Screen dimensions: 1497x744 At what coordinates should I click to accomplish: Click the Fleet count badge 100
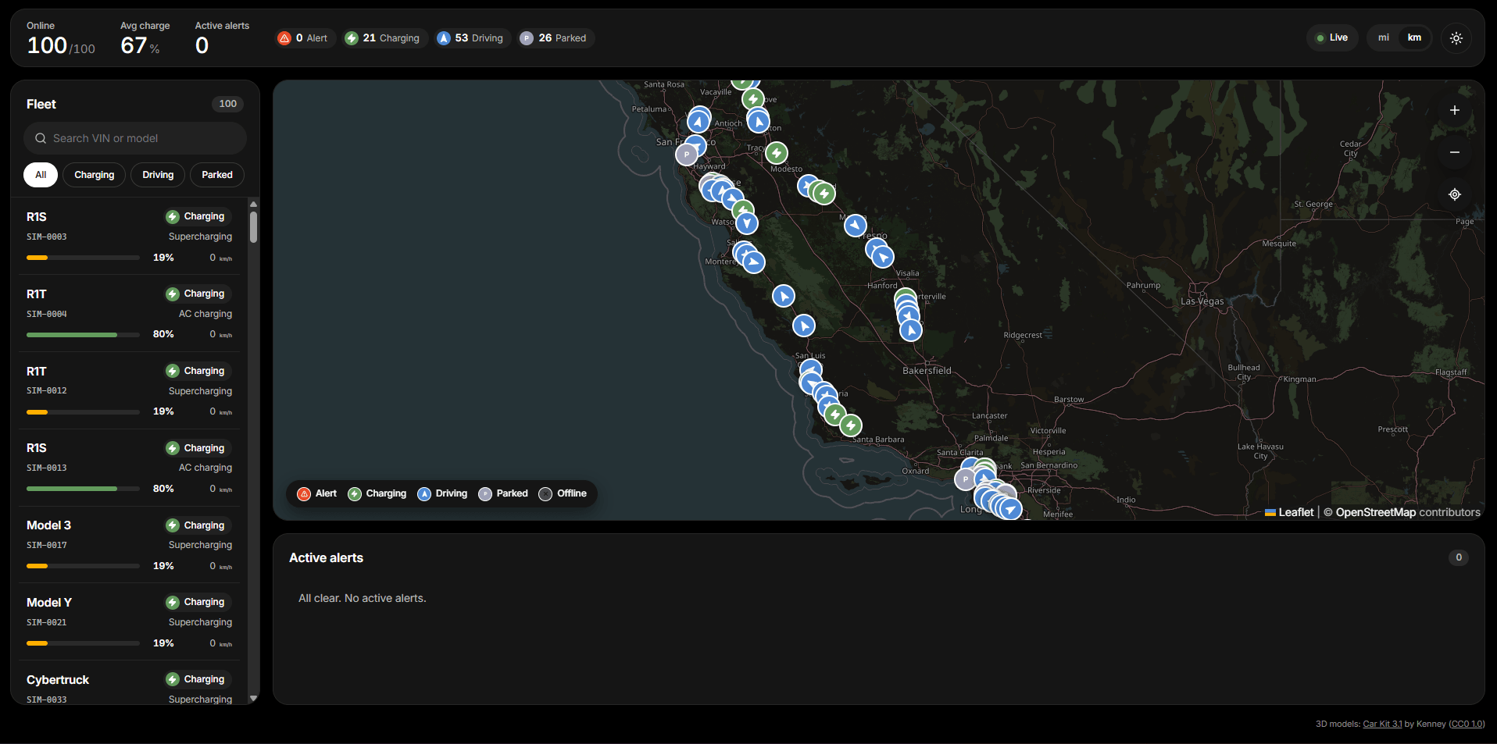click(x=228, y=104)
